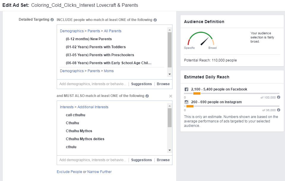Viewport: 285px width, 181px height.
Task: Click the Additional Interests breadcrumb link
Action: (93, 107)
